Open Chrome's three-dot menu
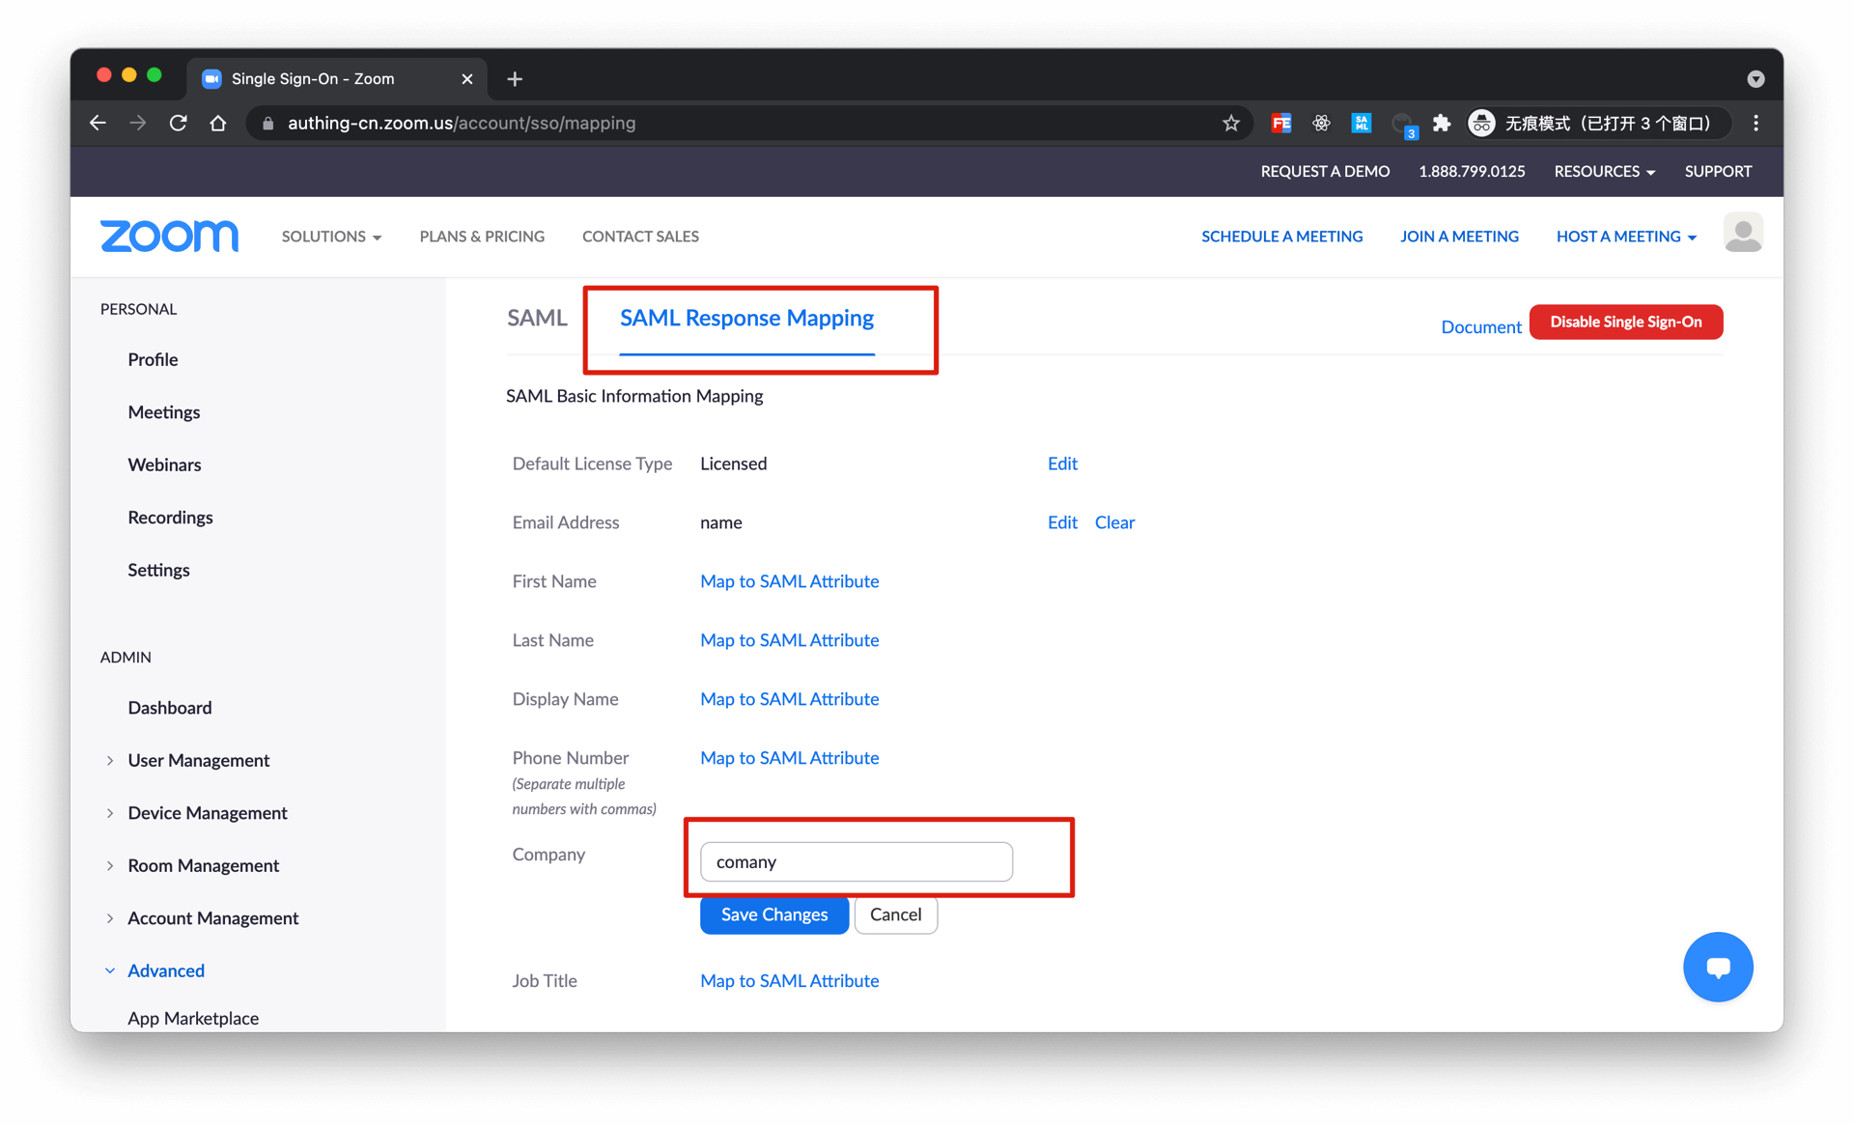The image size is (1854, 1125). (1756, 123)
